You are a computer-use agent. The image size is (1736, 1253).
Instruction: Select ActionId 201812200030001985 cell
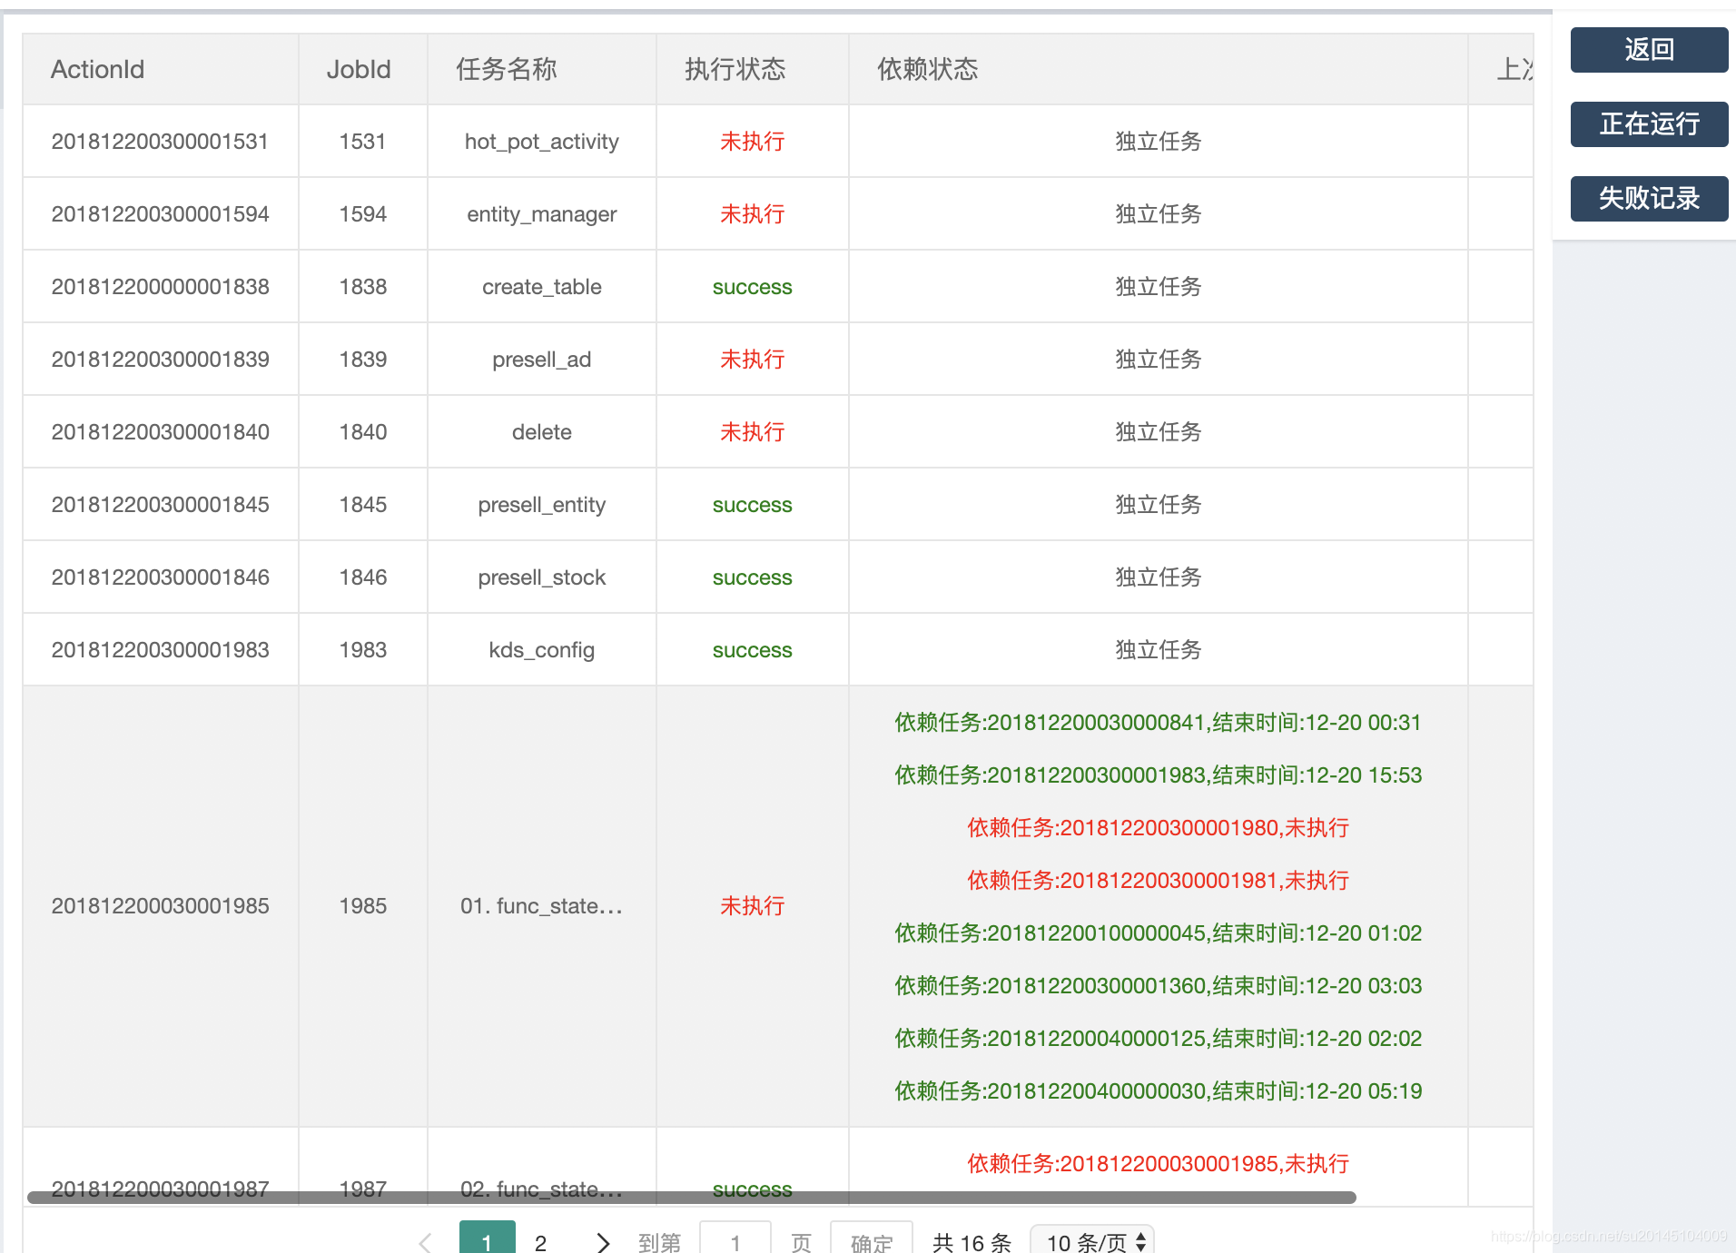click(x=160, y=906)
